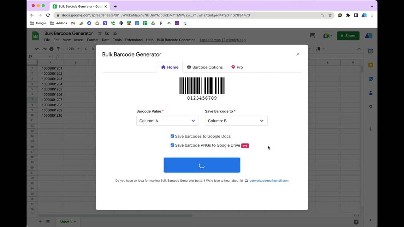Switch to the Barcode Options tab

(x=205, y=67)
